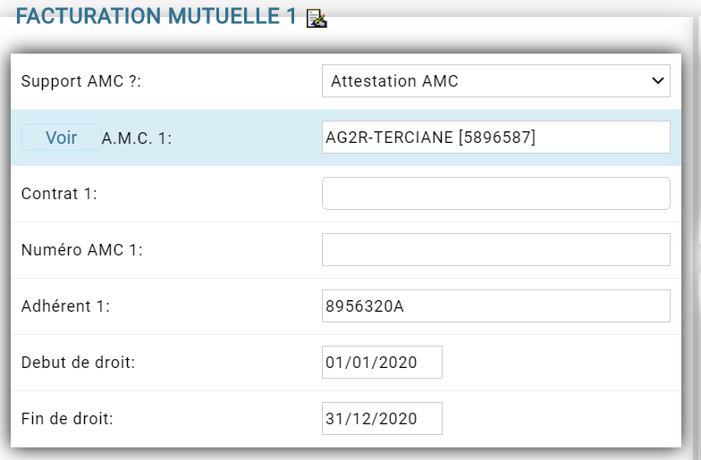This screenshot has width=701, height=460.
Task: Click the Adhérent 1 field containing 8956320A
Action: (x=495, y=305)
